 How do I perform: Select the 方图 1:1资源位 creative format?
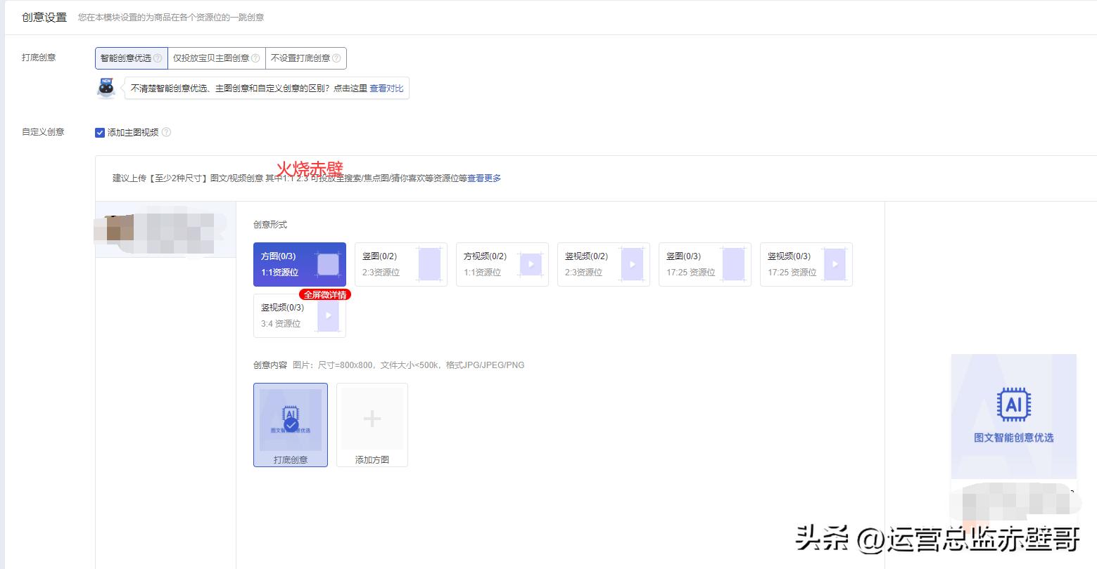tap(299, 264)
